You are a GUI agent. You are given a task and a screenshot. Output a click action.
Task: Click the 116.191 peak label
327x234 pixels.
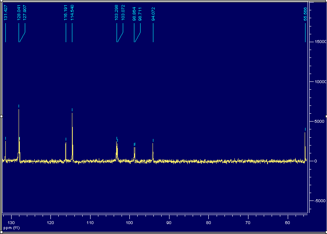pos(66,13)
